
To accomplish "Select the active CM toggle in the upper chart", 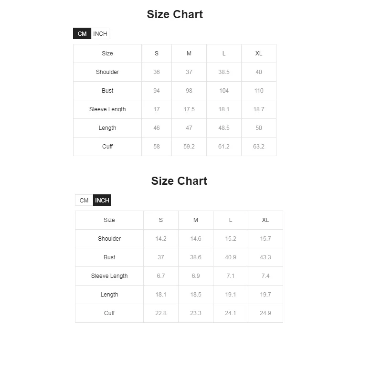I will (82, 34).
